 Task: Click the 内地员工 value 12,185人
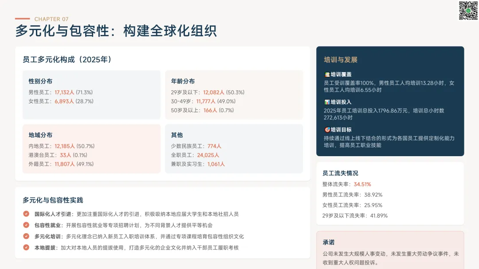click(x=65, y=146)
